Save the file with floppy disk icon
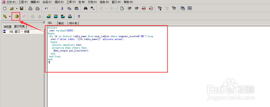This screenshot has width=270, height=107. tap(22, 8)
